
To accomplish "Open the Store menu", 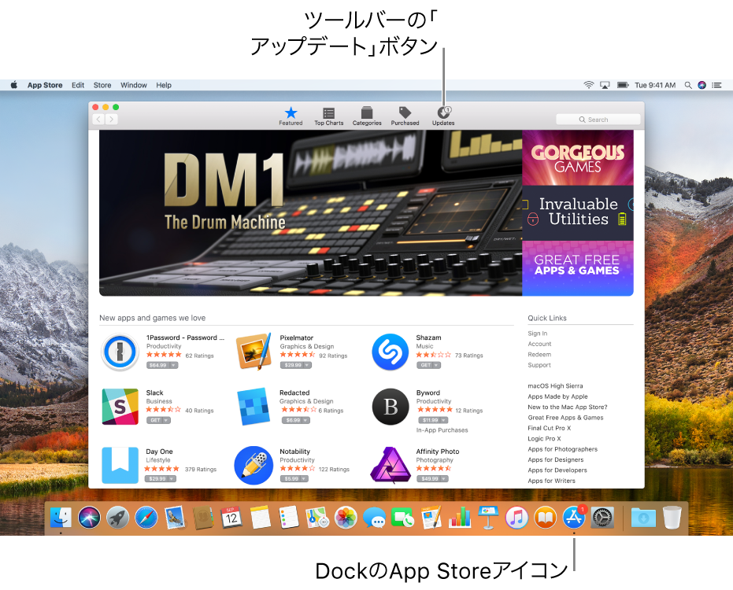I will (x=102, y=85).
